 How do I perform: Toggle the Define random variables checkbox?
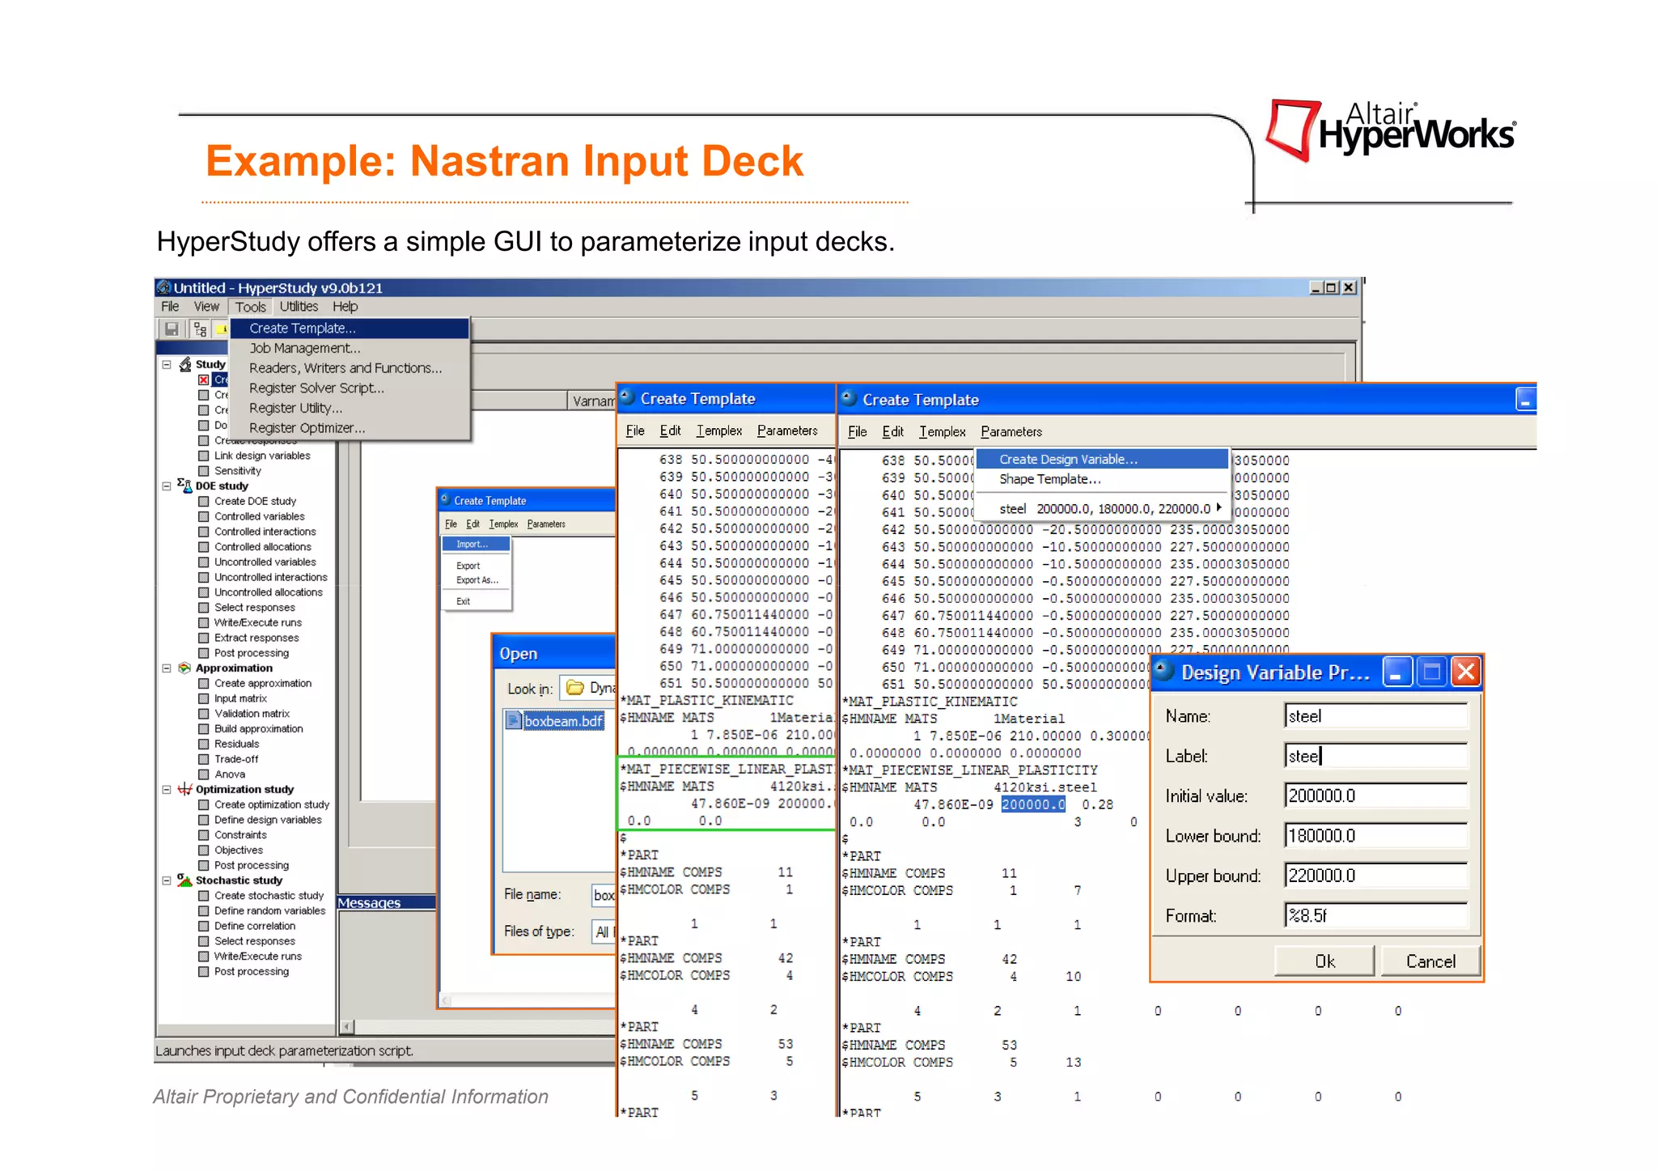click(x=204, y=910)
